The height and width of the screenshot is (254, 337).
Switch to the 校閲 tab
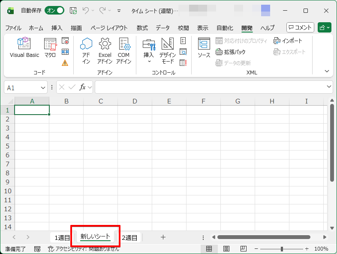coord(184,28)
